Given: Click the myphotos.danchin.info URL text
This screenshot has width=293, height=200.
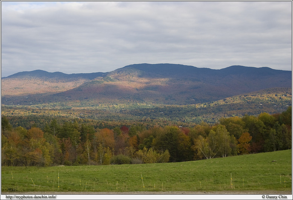Looking at the screenshot, I should point(31,197).
